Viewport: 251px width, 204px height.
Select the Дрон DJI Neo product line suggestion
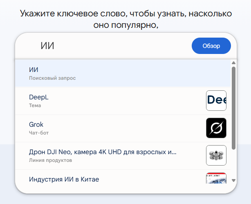[123, 156]
